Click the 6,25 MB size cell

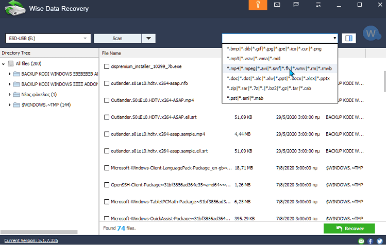[x=243, y=202]
